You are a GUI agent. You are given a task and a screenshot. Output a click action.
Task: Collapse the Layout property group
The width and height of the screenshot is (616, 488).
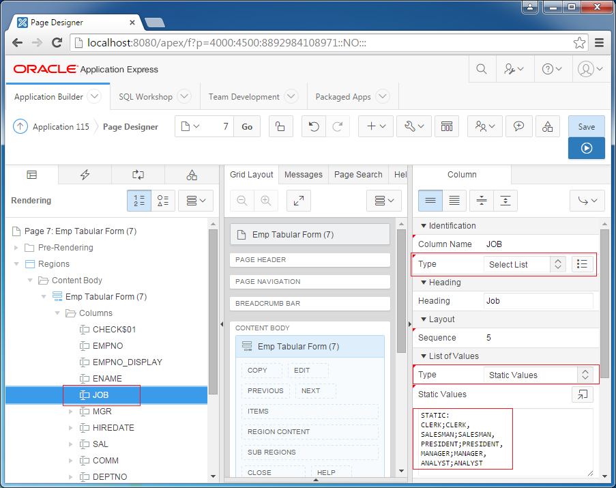(424, 319)
